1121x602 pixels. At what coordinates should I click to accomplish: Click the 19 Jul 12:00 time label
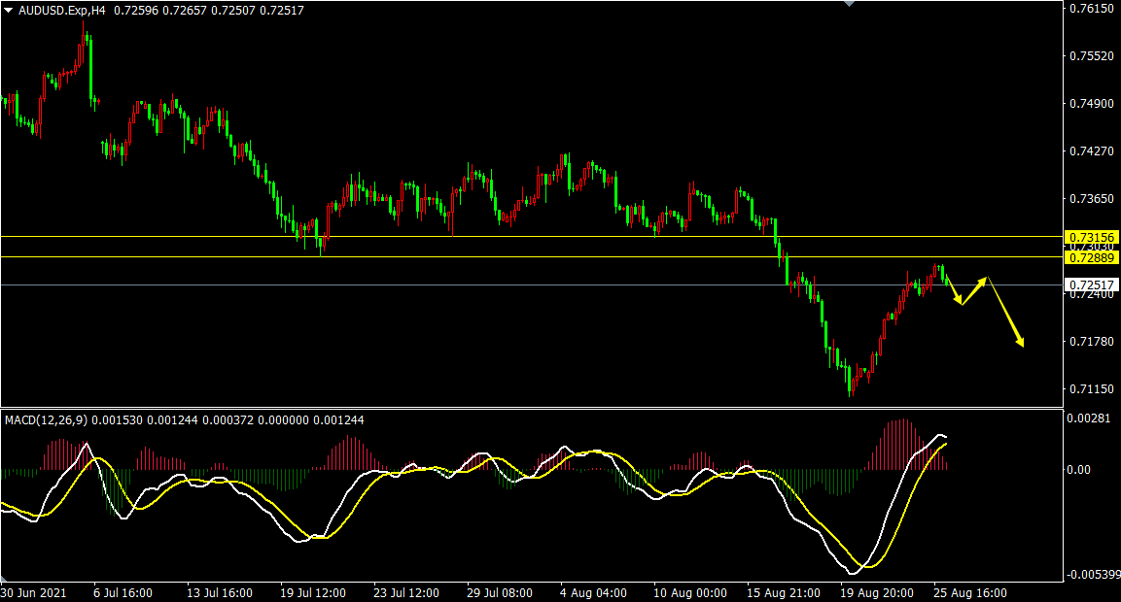313,592
